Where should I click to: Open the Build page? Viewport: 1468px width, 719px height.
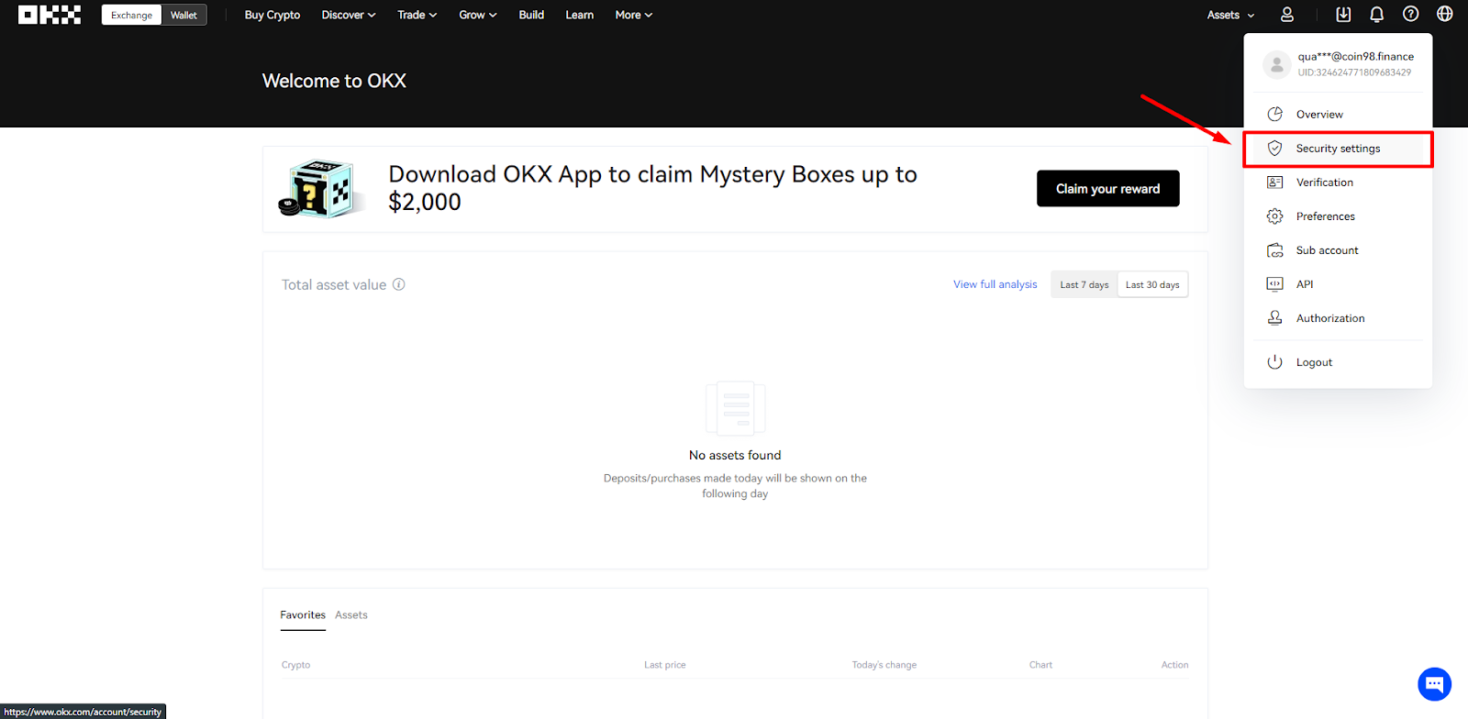click(531, 15)
